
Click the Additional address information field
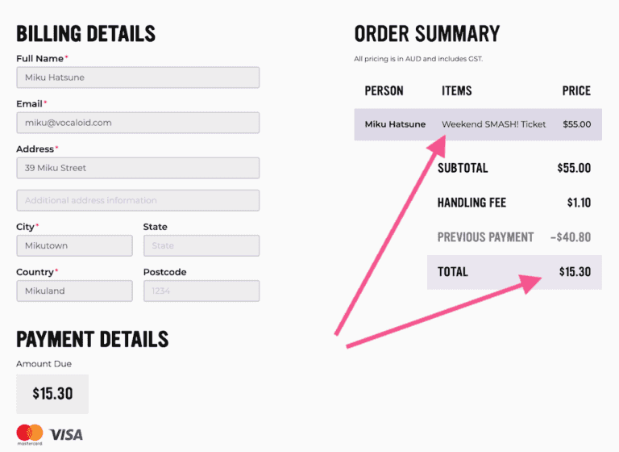[138, 200]
